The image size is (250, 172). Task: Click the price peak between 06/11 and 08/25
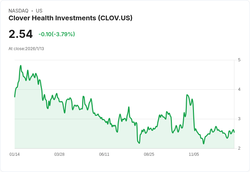point(129,107)
